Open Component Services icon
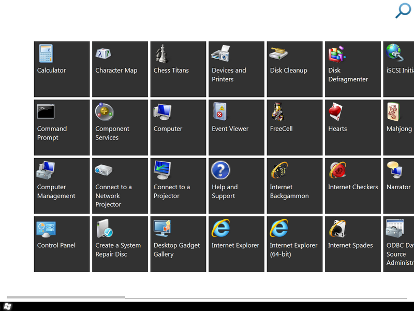The height and width of the screenshot is (311, 414). point(105,112)
